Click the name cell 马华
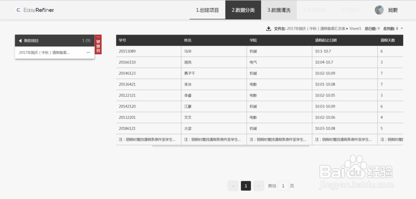Screen dimensions: 416x199 (214, 51)
